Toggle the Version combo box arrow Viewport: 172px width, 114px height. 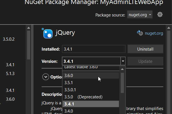[x=123, y=61]
